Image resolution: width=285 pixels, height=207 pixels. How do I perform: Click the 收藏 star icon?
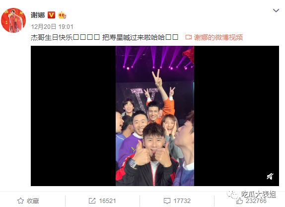pos(20,201)
